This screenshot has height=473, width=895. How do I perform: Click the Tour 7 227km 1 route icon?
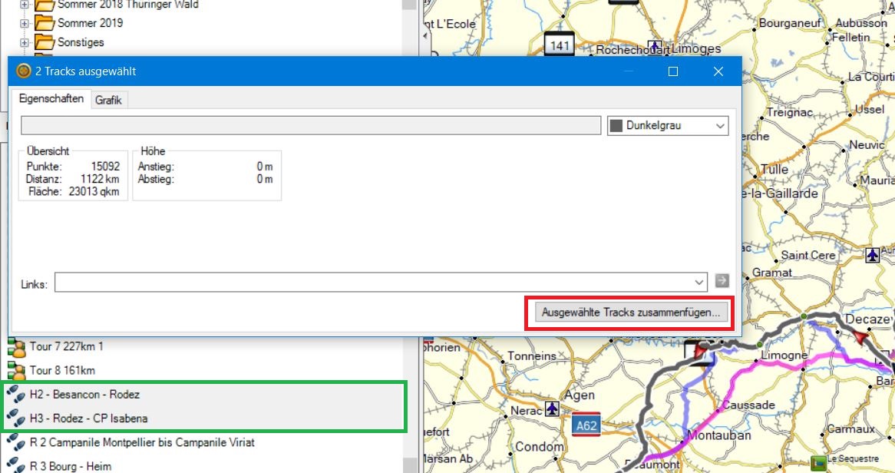pos(15,347)
